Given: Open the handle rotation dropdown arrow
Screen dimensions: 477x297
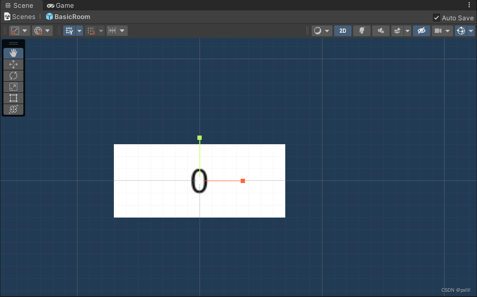Looking at the screenshot, I should (48, 31).
